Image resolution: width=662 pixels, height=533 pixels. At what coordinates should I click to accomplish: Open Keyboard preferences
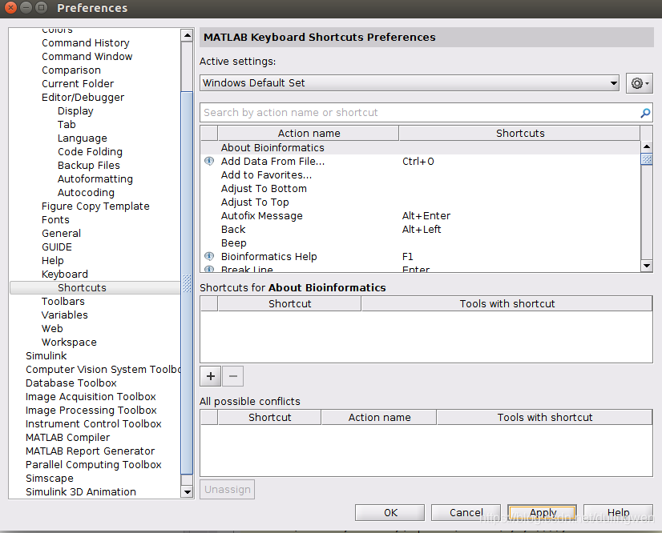tap(65, 274)
